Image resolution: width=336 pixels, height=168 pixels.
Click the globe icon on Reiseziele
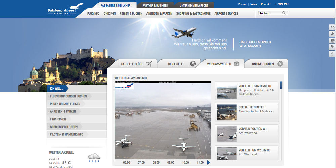click(x=193, y=64)
